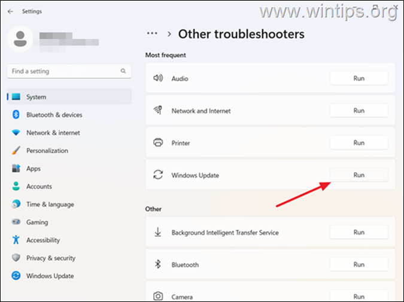Open Windows Update in sidebar
404x302 pixels.
69,276
